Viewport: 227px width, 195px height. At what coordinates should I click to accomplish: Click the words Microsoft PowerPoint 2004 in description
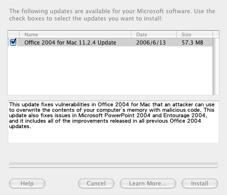pyautogui.click(x=114, y=115)
